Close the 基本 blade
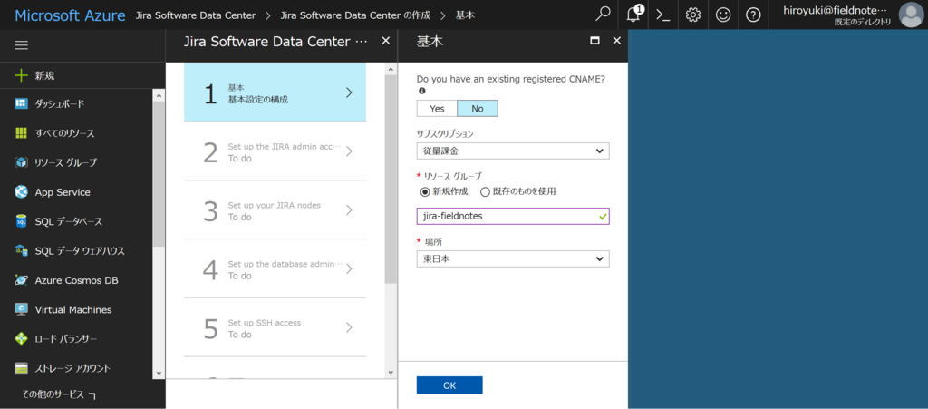The width and height of the screenshot is (928, 409). click(x=616, y=40)
